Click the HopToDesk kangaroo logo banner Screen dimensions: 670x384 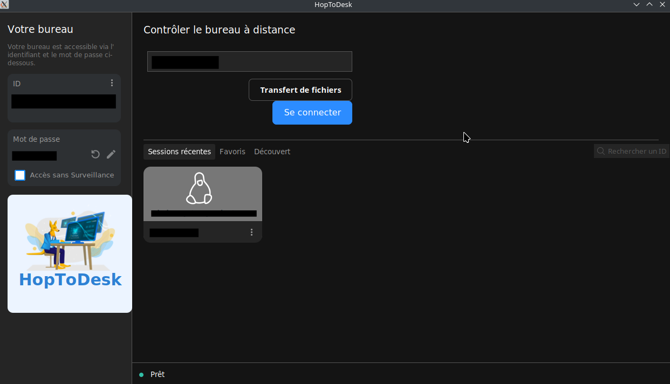[70, 253]
